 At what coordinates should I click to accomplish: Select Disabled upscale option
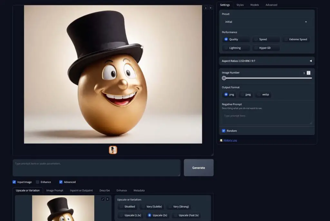coord(127,207)
